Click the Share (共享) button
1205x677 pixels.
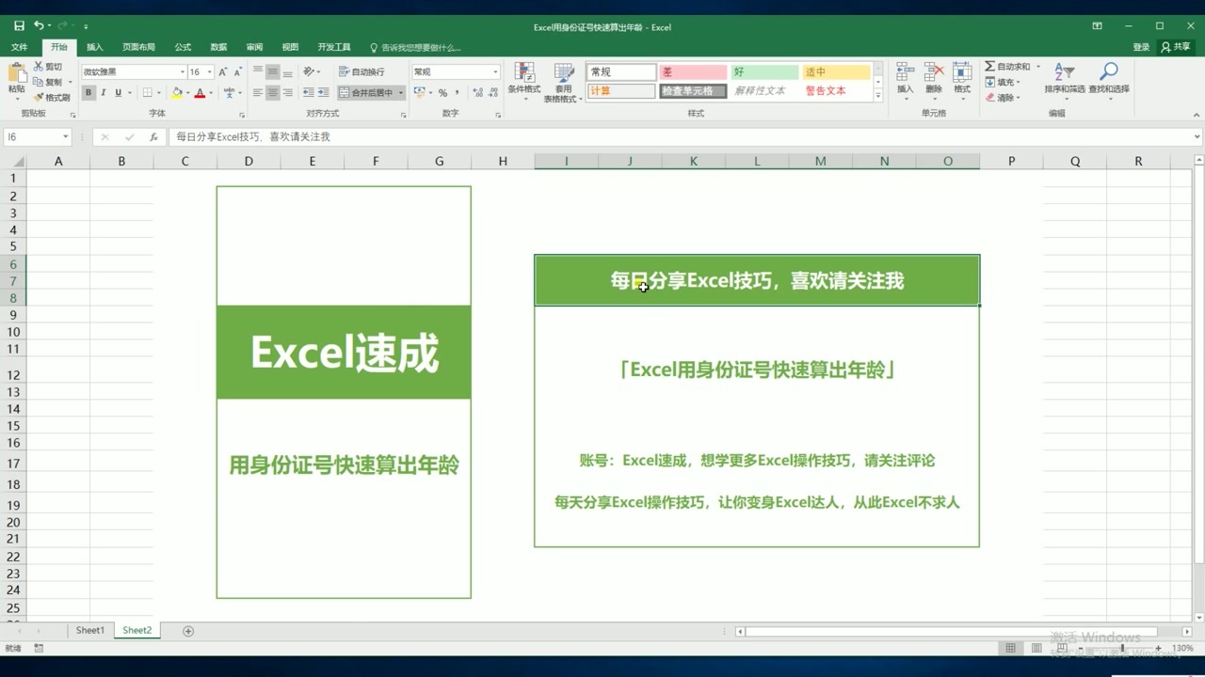point(1176,47)
